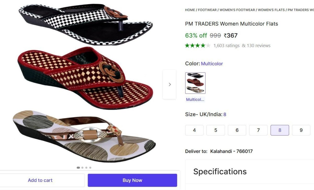
Task: Click the greyed fifth rating star
Action: [x=208, y=45]
